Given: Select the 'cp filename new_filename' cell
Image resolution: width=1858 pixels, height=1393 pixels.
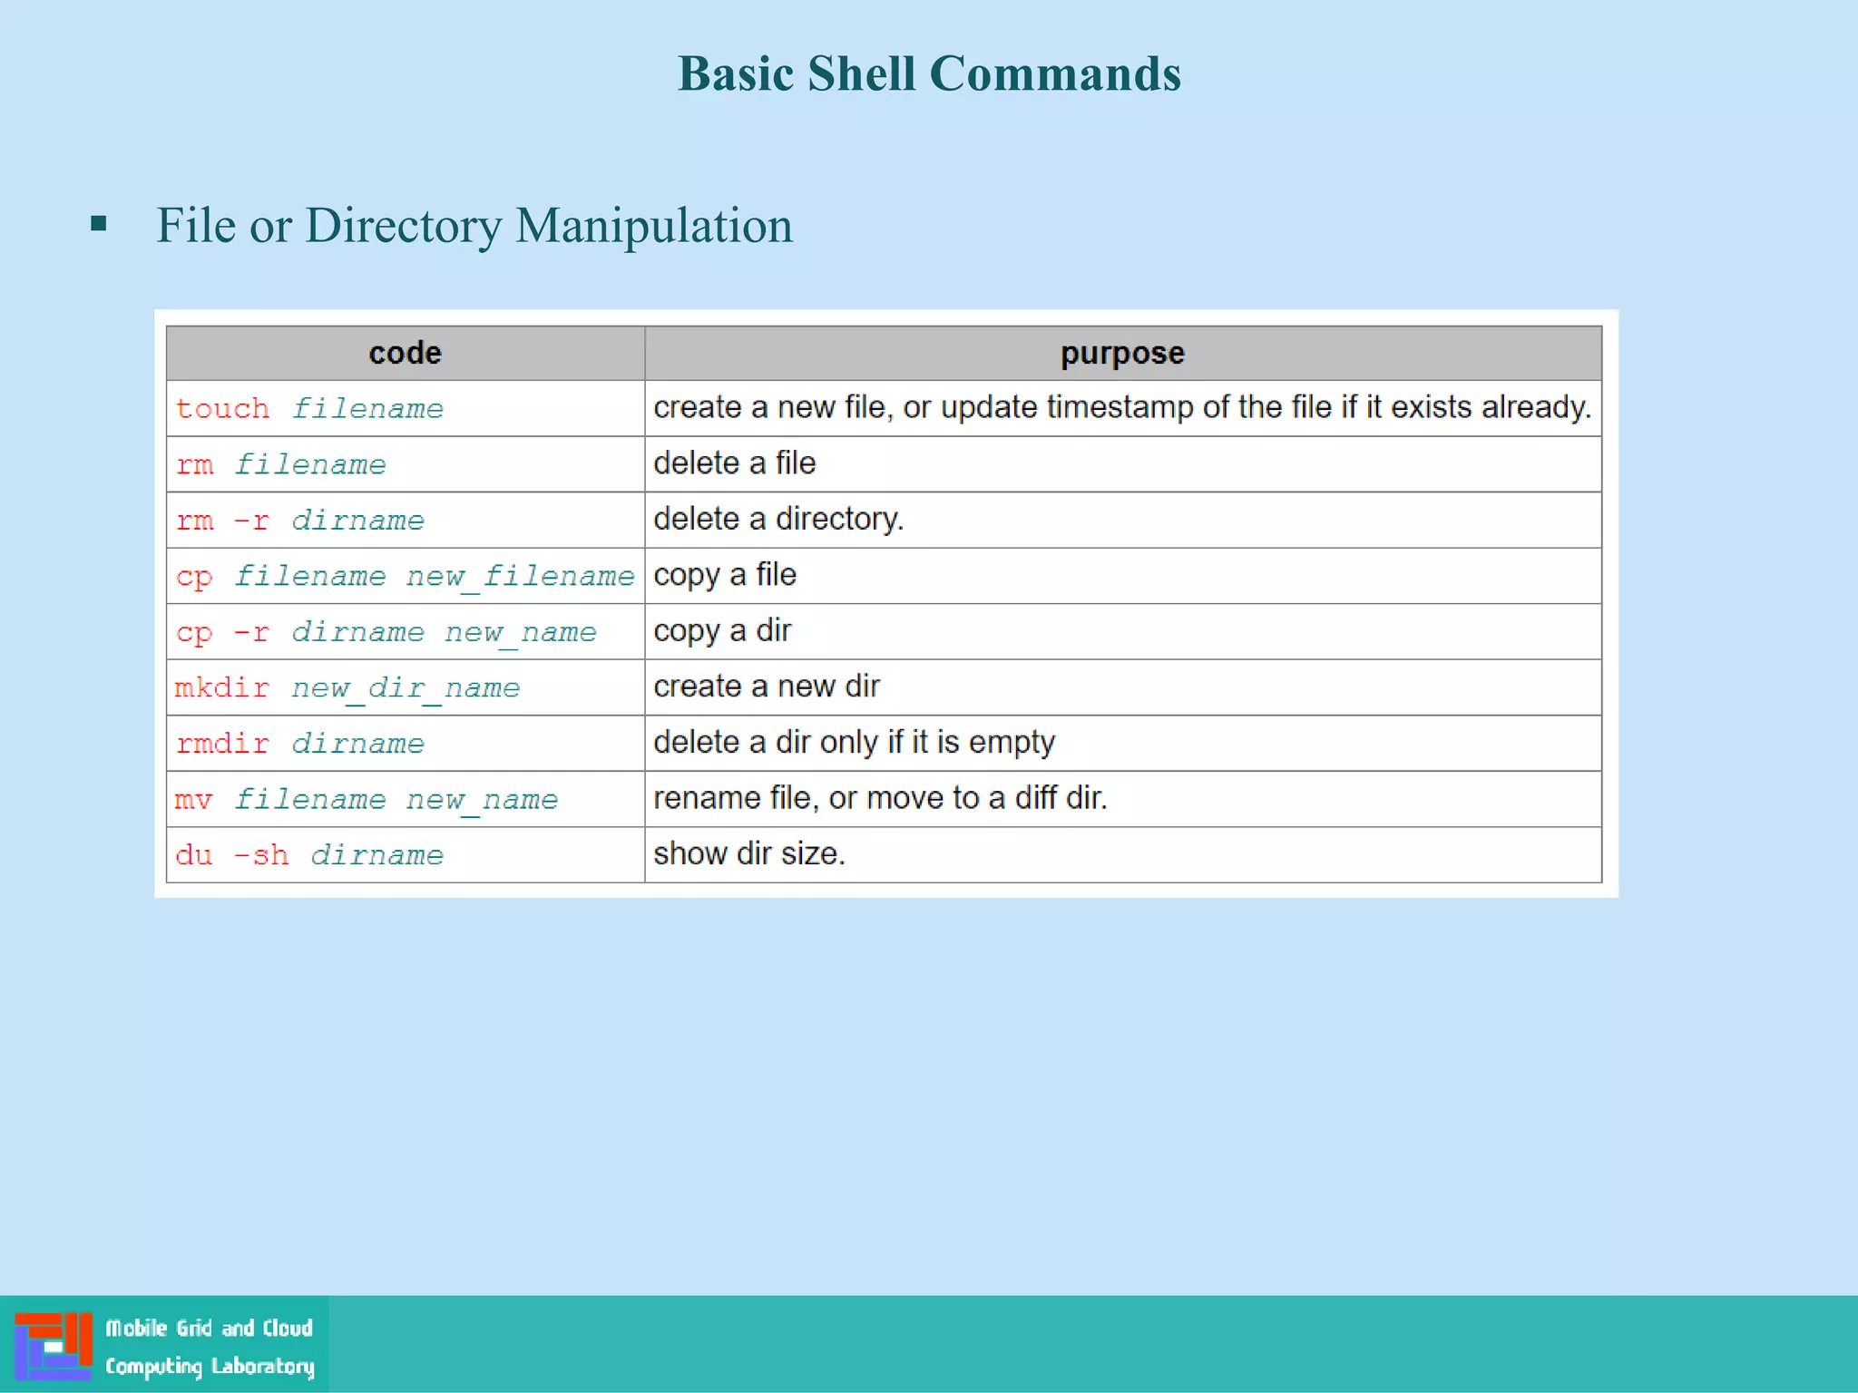Looking at the screenshot, I should (x=406, y=576).
